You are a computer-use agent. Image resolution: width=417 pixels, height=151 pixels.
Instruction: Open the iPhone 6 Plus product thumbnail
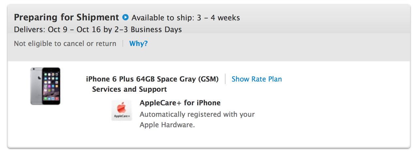45,86
